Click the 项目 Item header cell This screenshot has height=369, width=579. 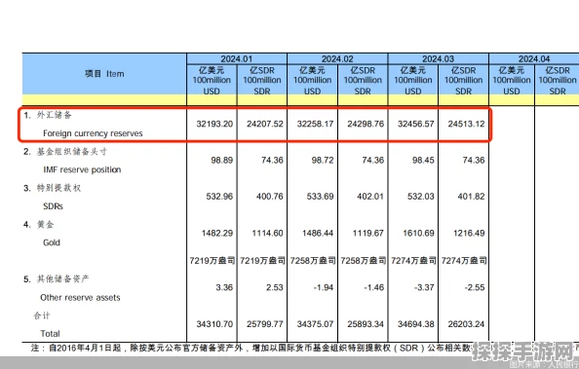pos(104,74)
